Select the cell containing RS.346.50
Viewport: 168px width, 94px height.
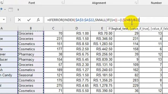pos(102,39)
